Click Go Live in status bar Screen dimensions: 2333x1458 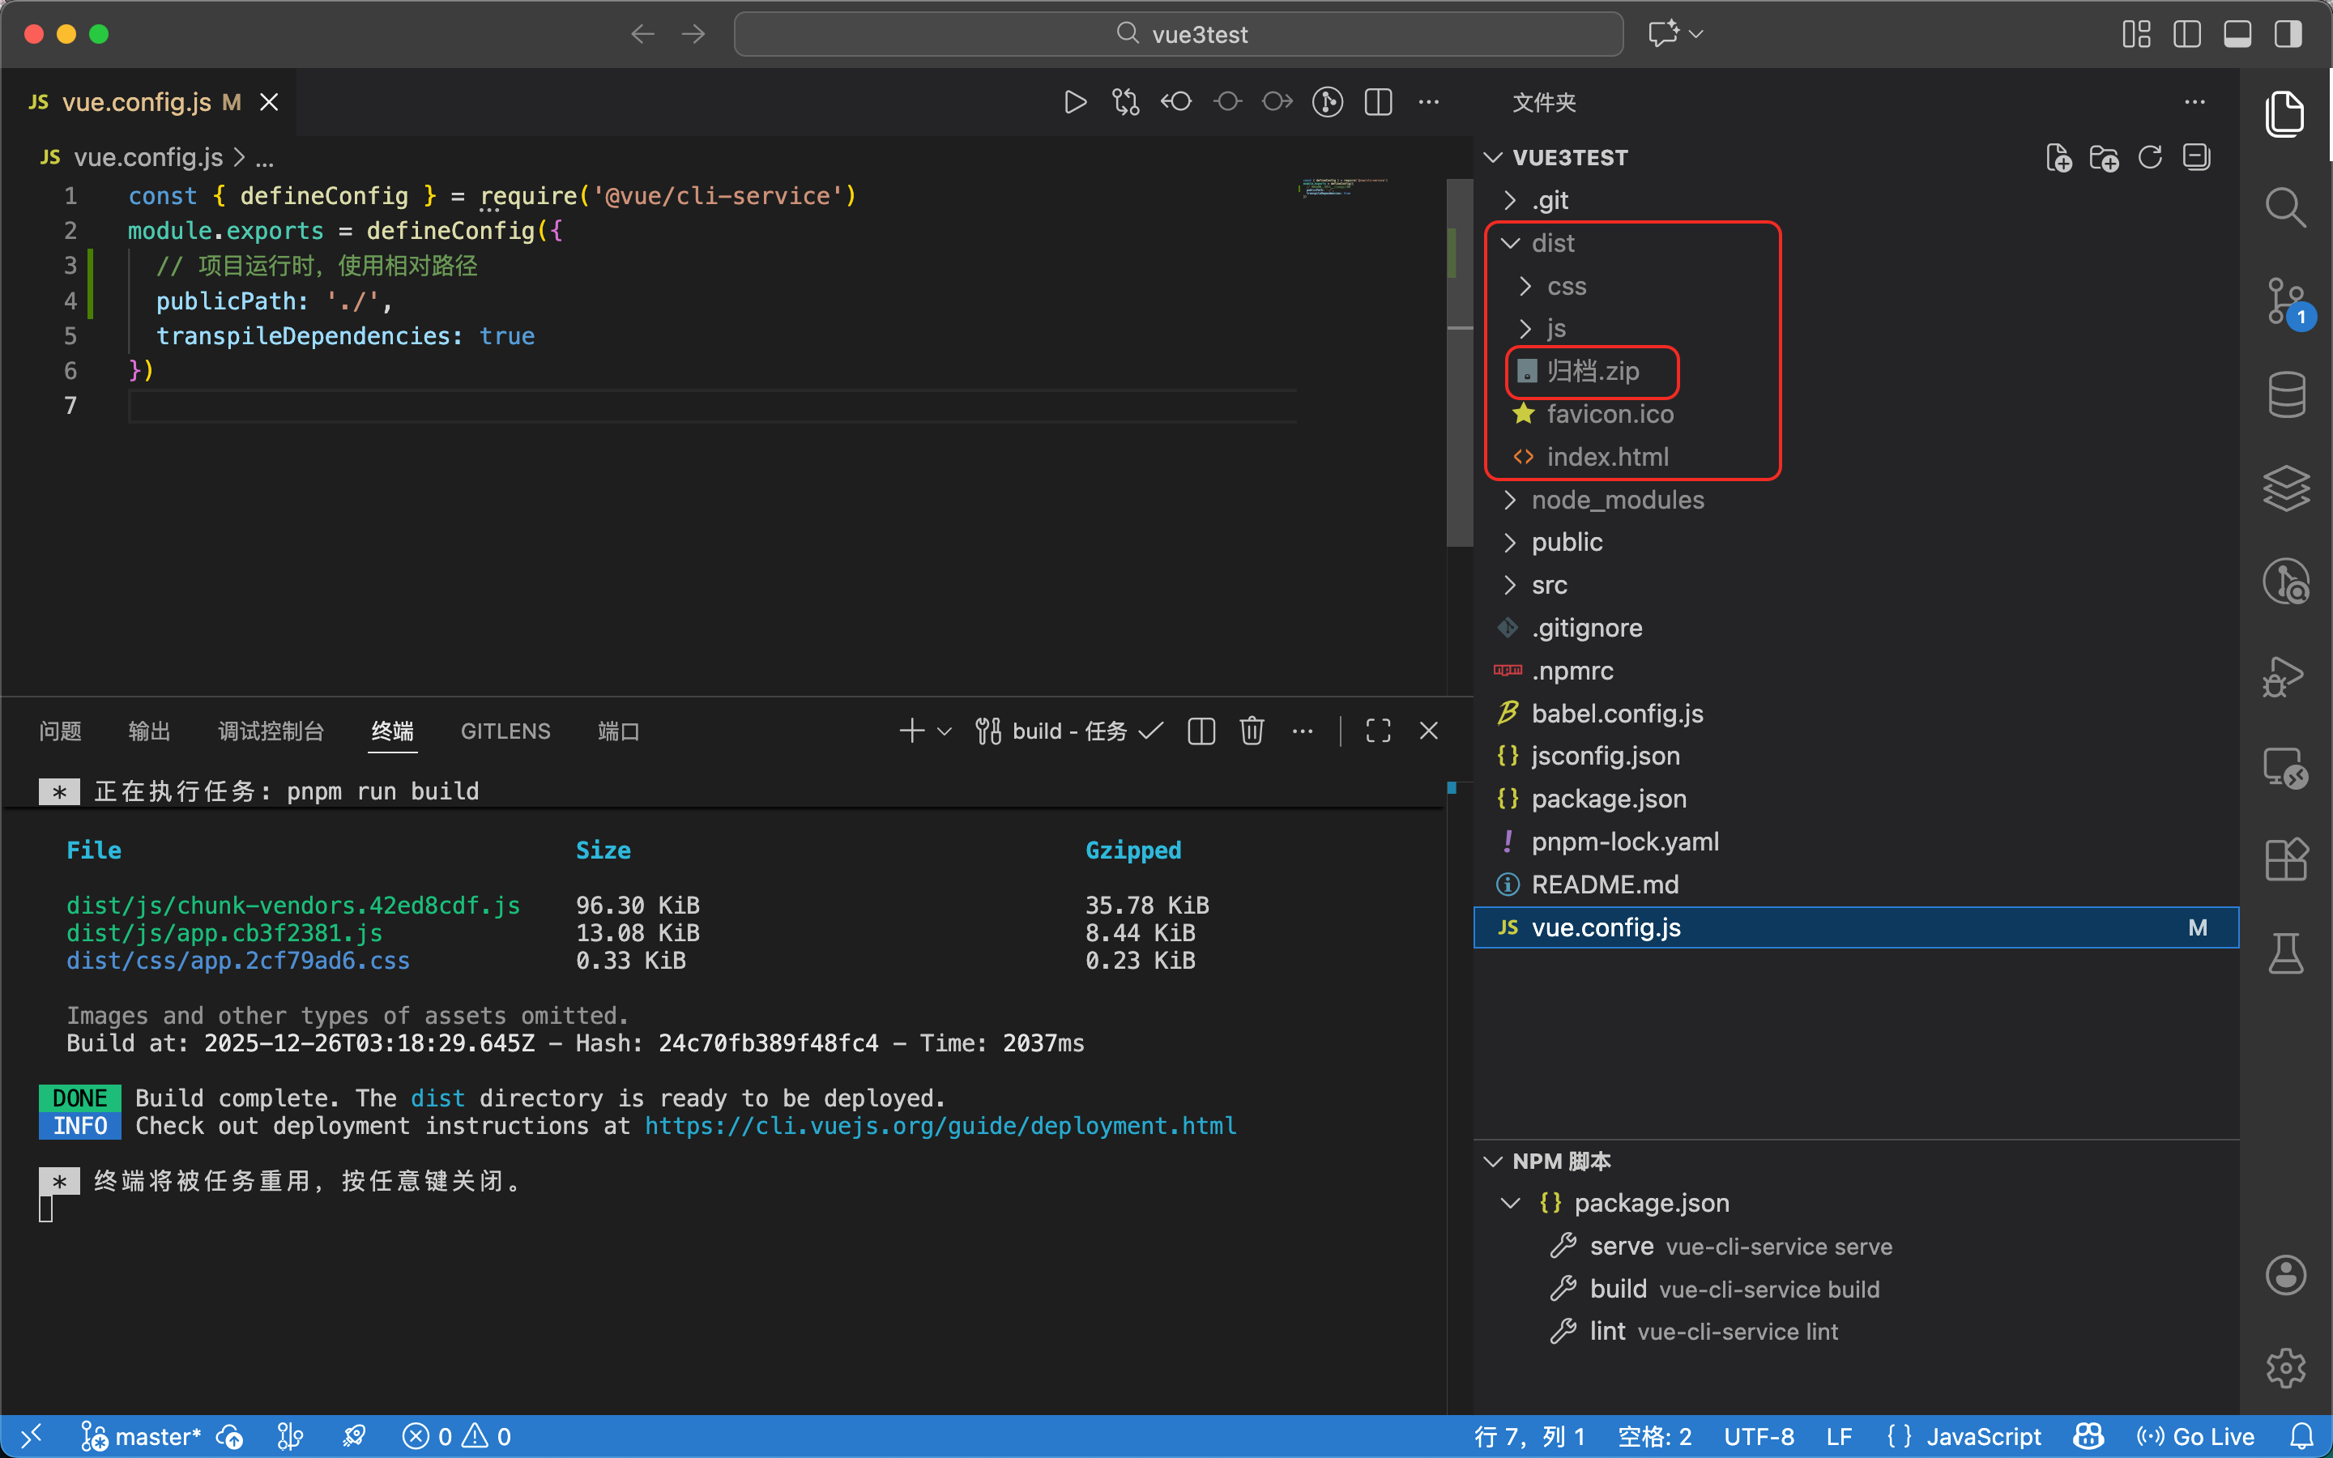coord(2196,1437)
